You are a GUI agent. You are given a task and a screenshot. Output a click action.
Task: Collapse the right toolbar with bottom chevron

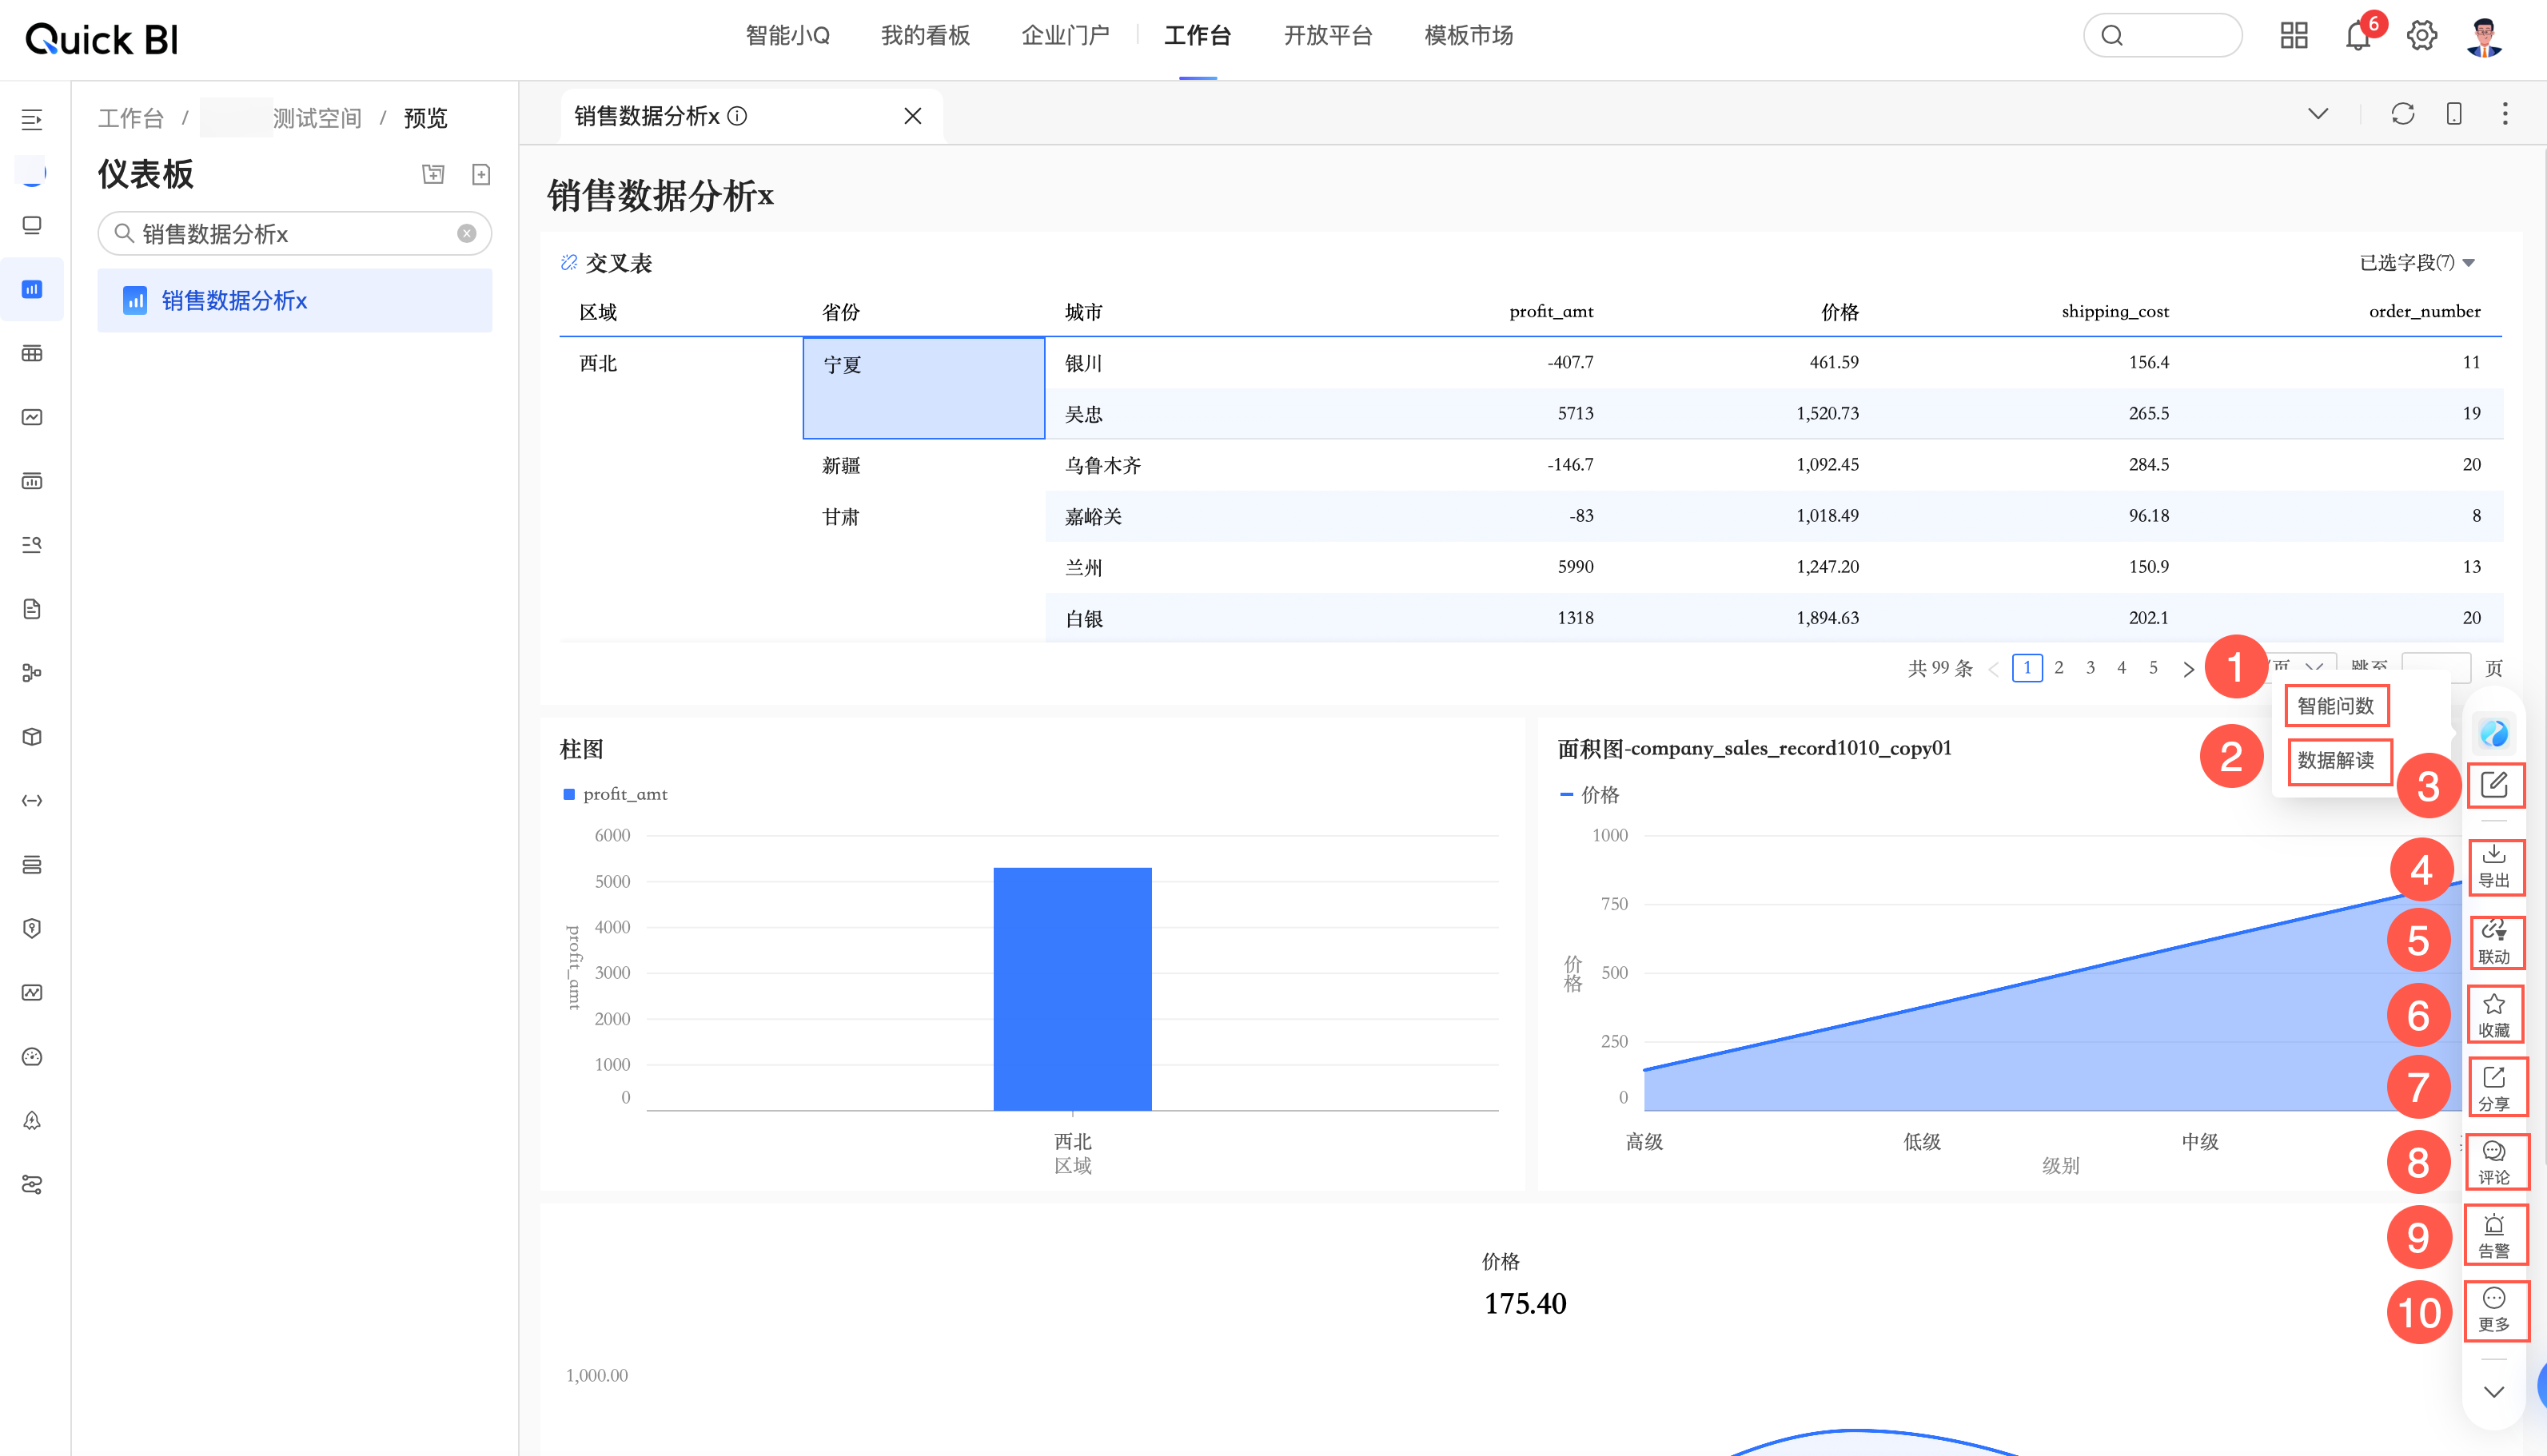coord(2493,1392)
